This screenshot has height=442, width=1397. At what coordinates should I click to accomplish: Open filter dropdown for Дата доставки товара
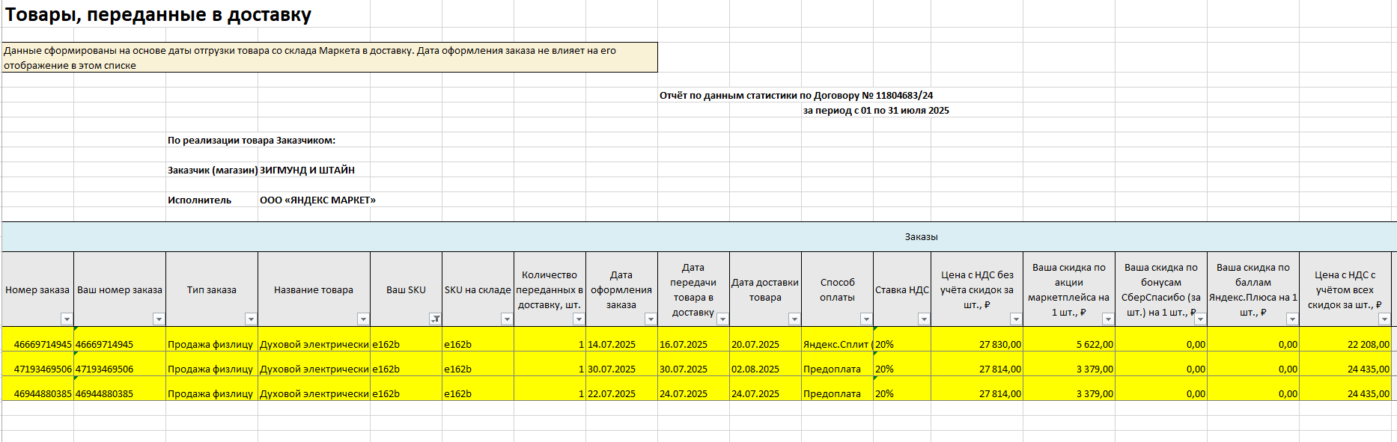pos(794,319)
